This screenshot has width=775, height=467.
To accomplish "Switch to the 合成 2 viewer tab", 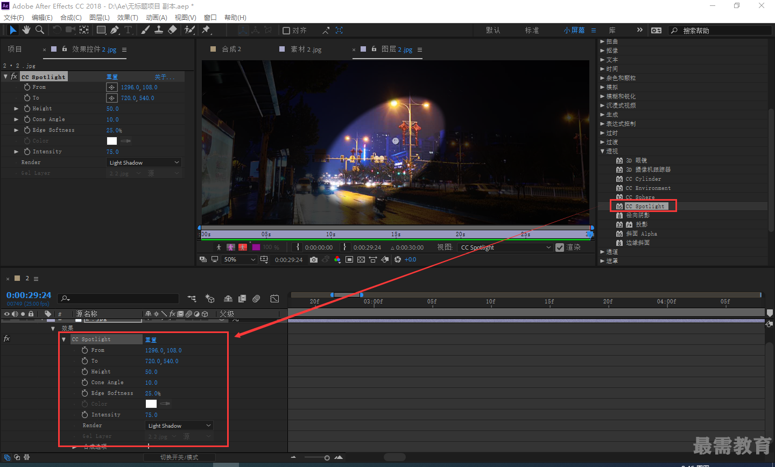I will pos(231,49).
